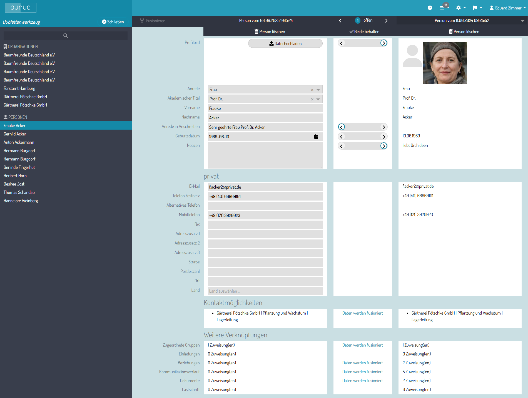Go to the previous duplicate with left chevron
528x398 pixels.
tap(340, 21)
